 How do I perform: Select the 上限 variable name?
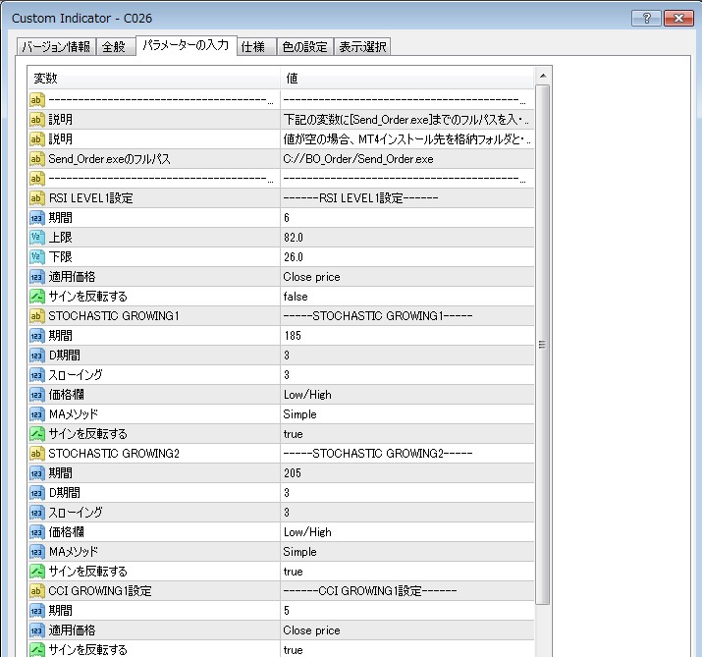tap(61, 238)
